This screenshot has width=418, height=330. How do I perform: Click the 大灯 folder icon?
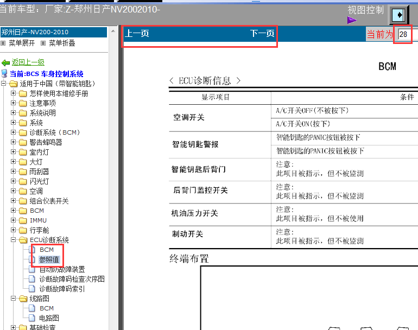tap(23, 162)
